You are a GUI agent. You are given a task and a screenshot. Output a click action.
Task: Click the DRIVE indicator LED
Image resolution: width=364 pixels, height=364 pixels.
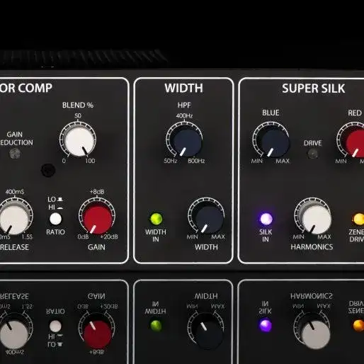pyautogui.click(x=313, y=154)
